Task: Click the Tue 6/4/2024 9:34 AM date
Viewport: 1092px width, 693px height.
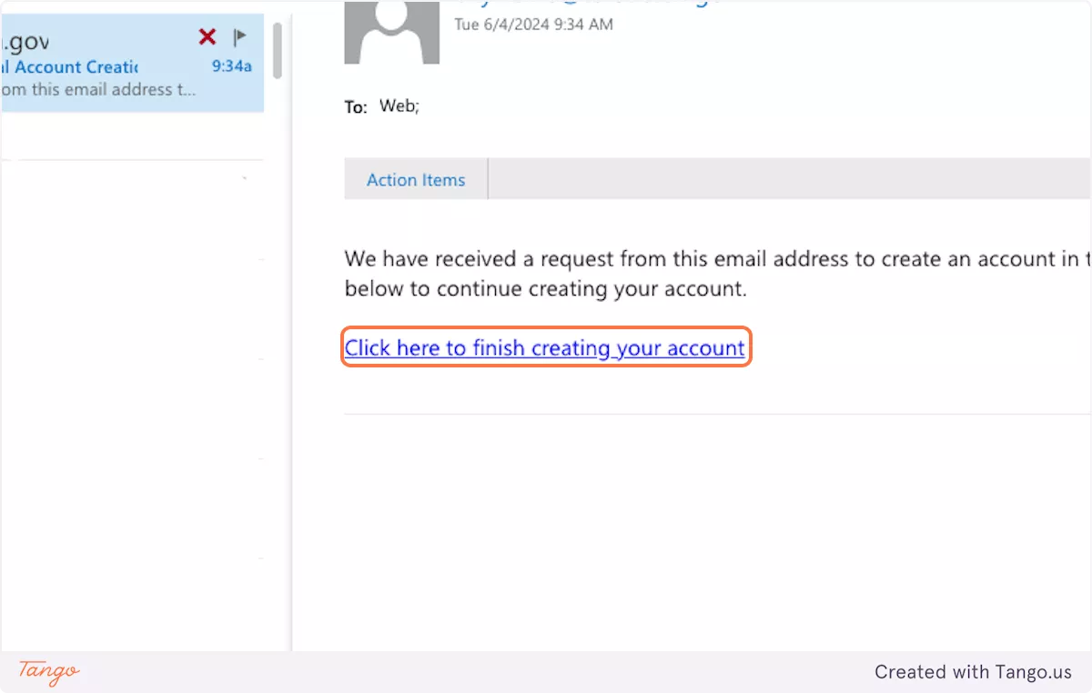Action: (x=533, y=25)
